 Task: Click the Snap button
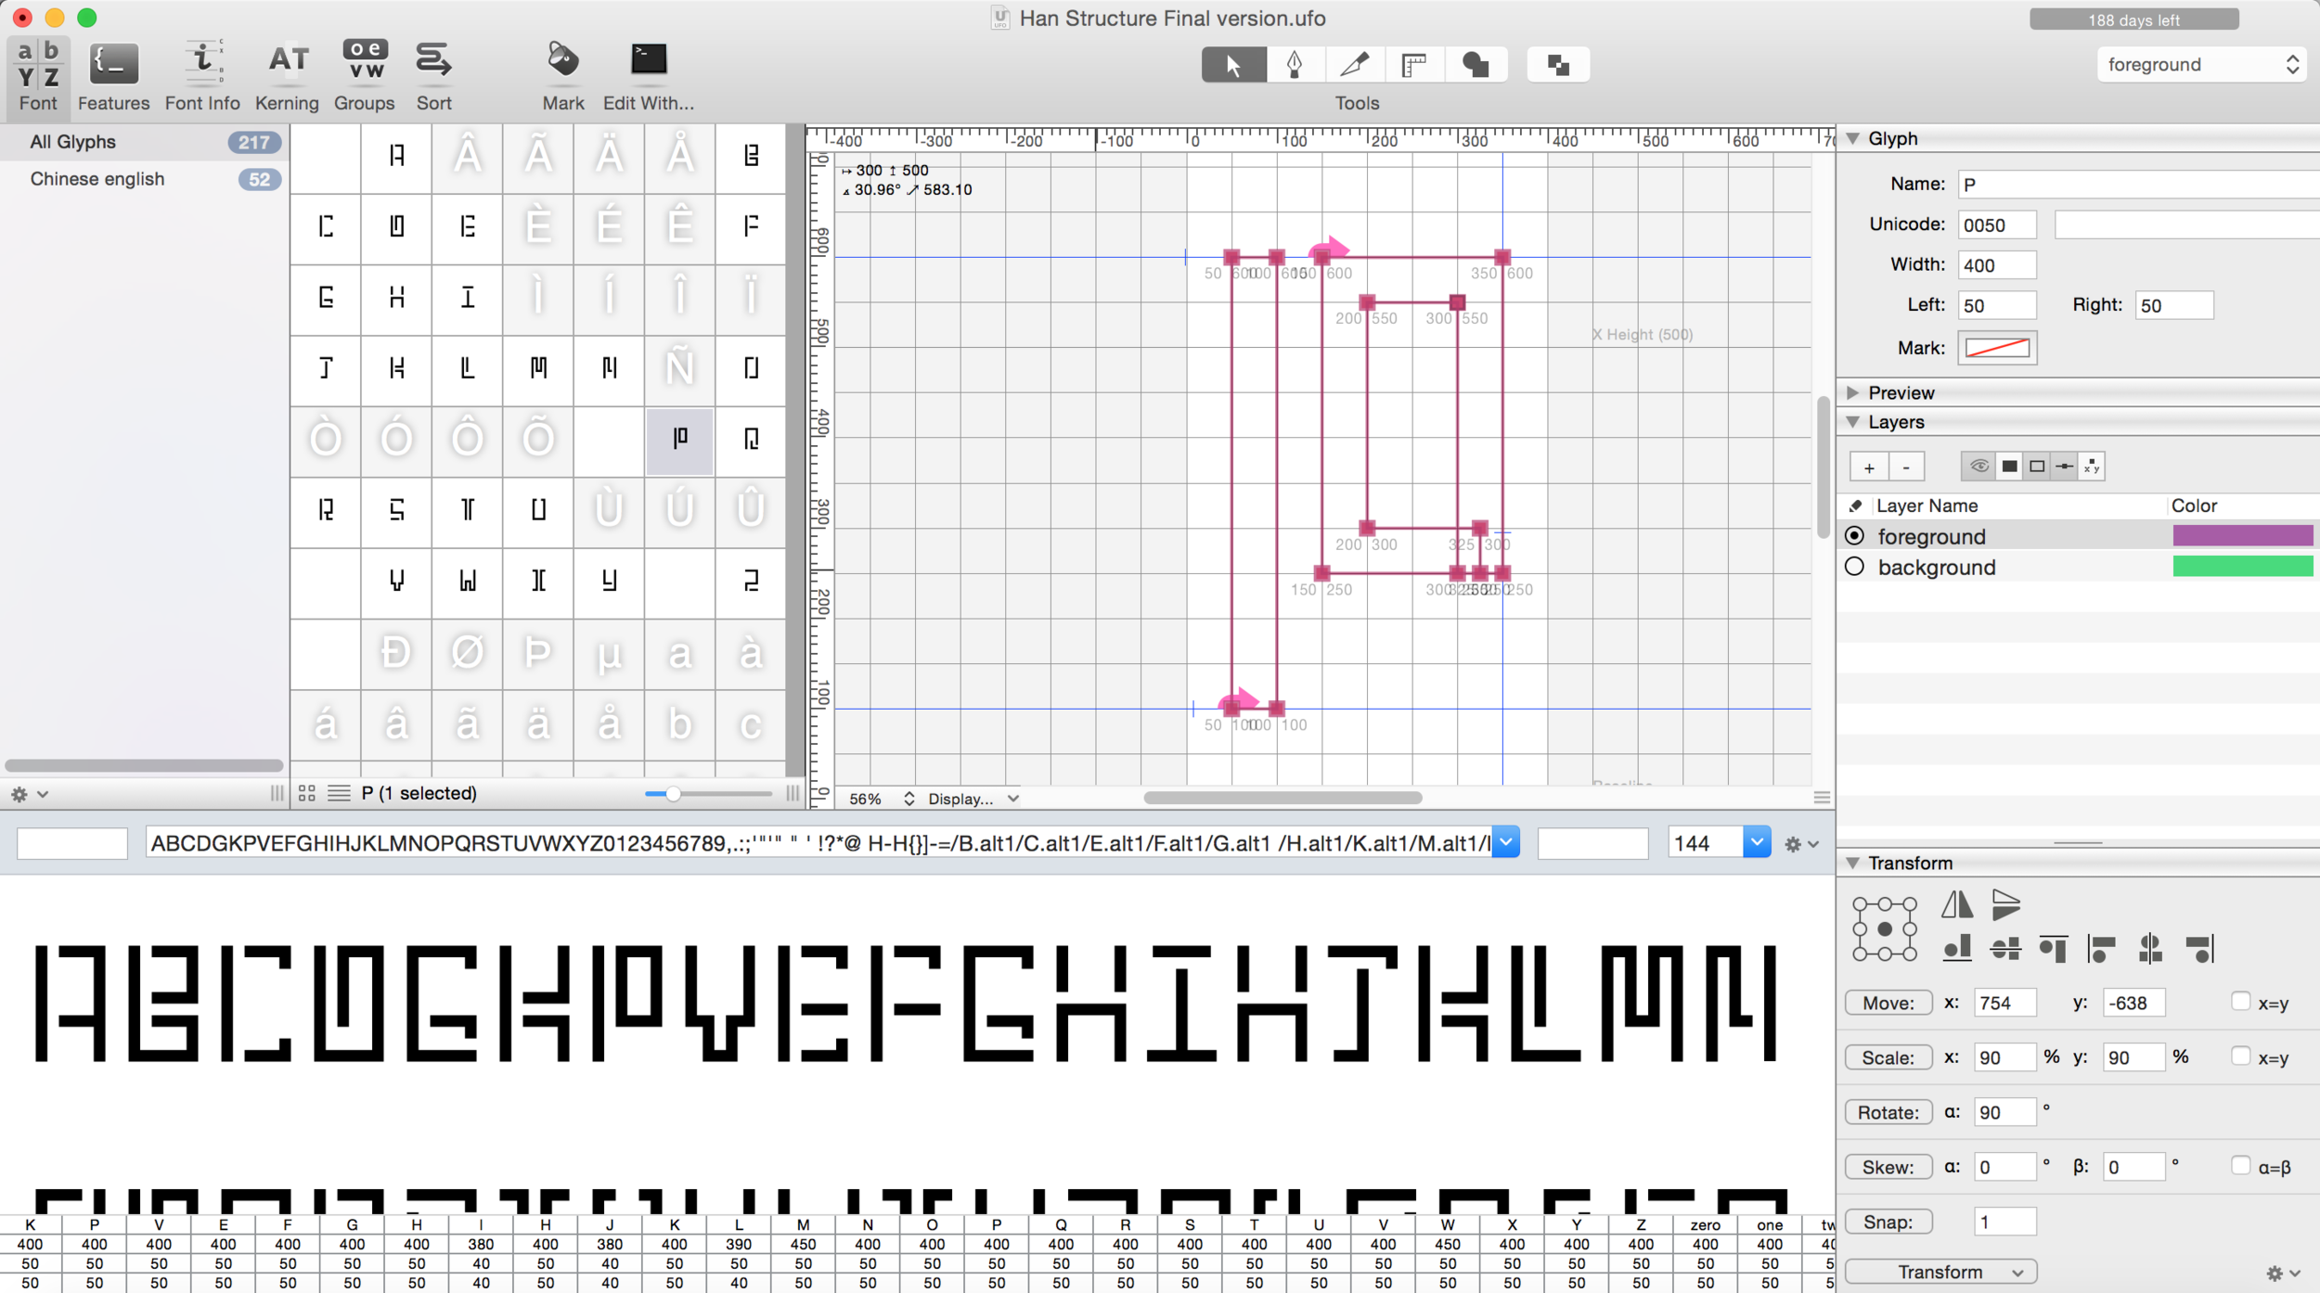[x=1888, y=1222]
